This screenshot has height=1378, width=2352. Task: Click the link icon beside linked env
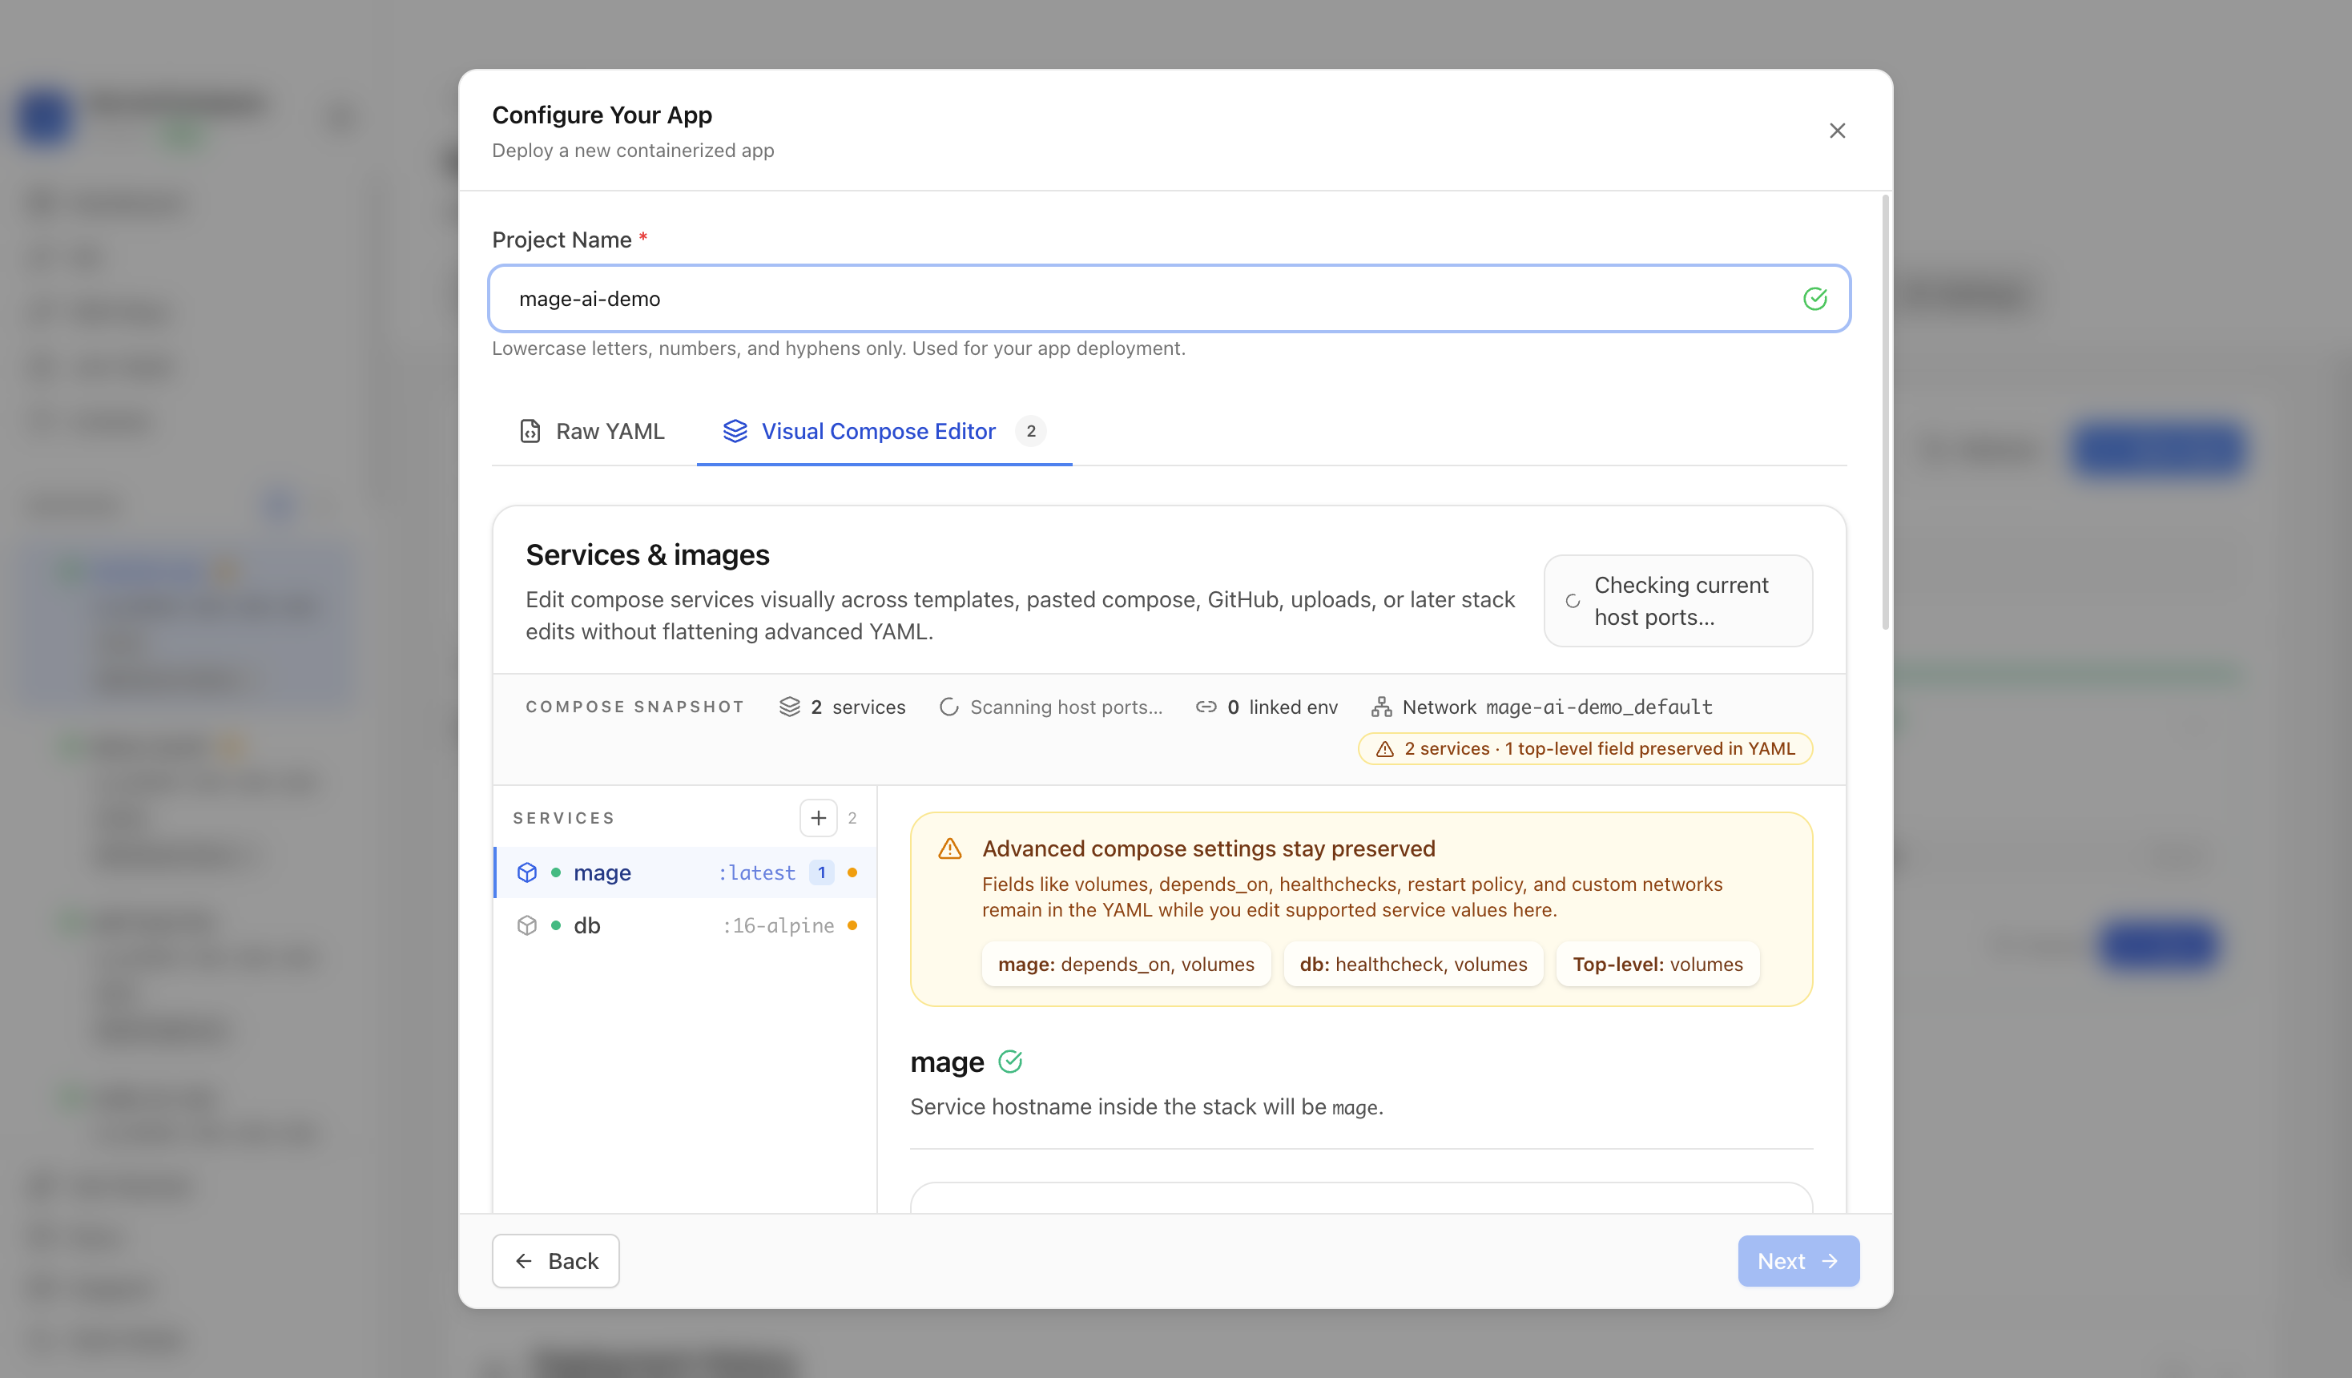point(1205,707)
